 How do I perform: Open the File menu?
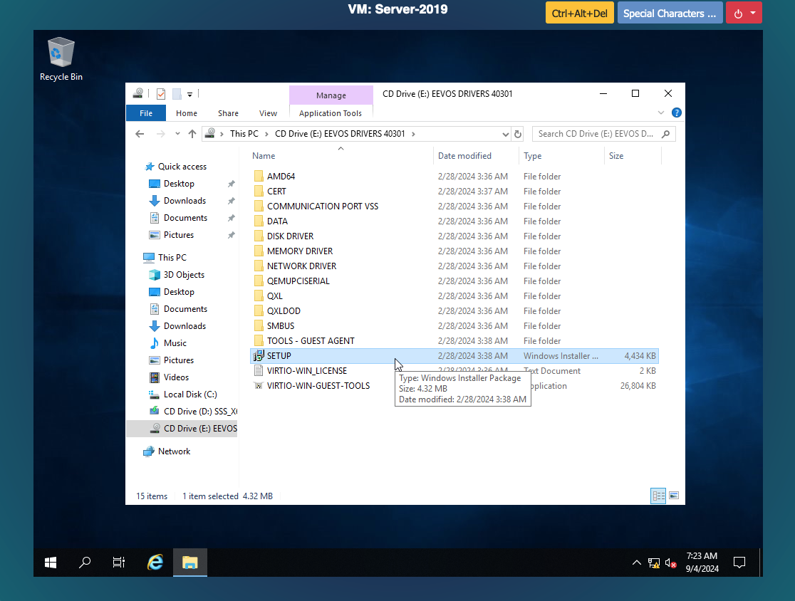(x=145, y=113)
